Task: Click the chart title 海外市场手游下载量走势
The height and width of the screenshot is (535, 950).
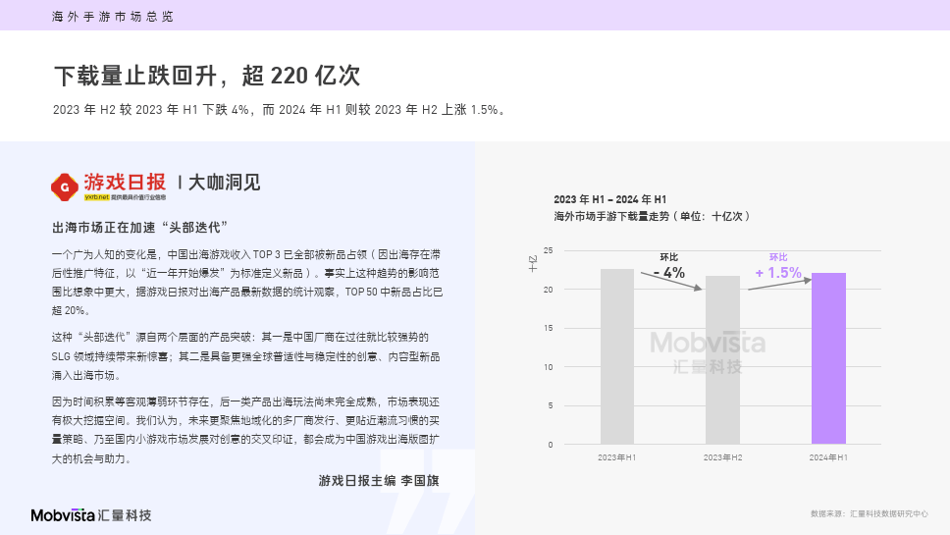Action: 653,216
